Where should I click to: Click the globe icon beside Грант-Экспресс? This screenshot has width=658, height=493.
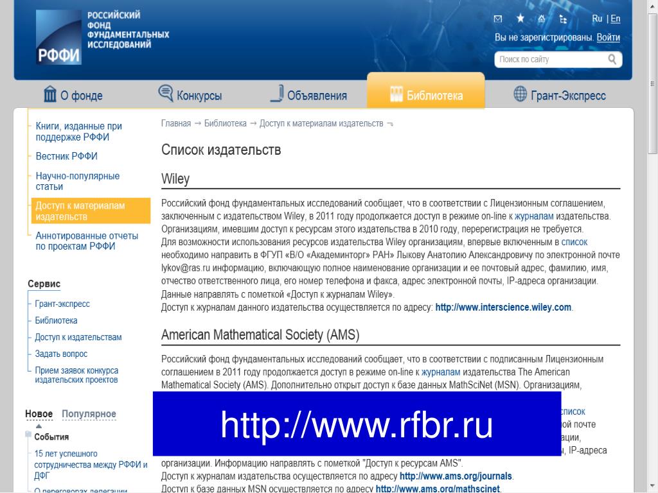pyautogui.click(x=520, y=94)
